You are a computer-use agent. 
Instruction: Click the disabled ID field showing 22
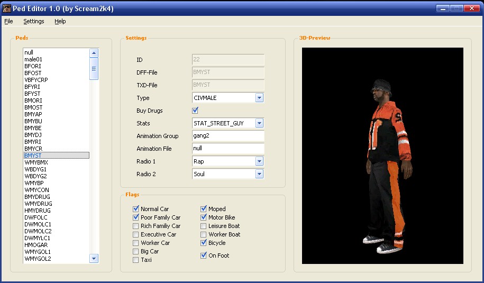click(x=228, y=60)
